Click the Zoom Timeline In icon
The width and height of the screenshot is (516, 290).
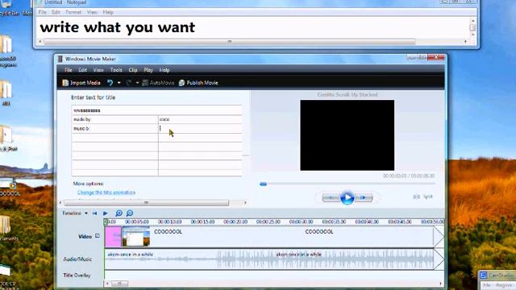(x=119, y=213)
